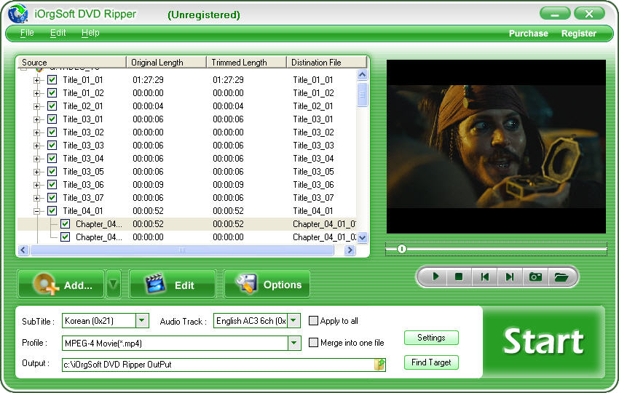The width and height of the screenshot is (619, 393).
Task: Uncheck the Title_01_01 checkbox
Action: [52, 80]
